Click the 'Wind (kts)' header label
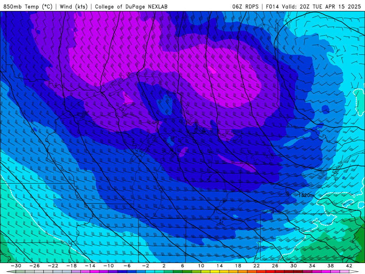The image size is (365, 274). 73,6
